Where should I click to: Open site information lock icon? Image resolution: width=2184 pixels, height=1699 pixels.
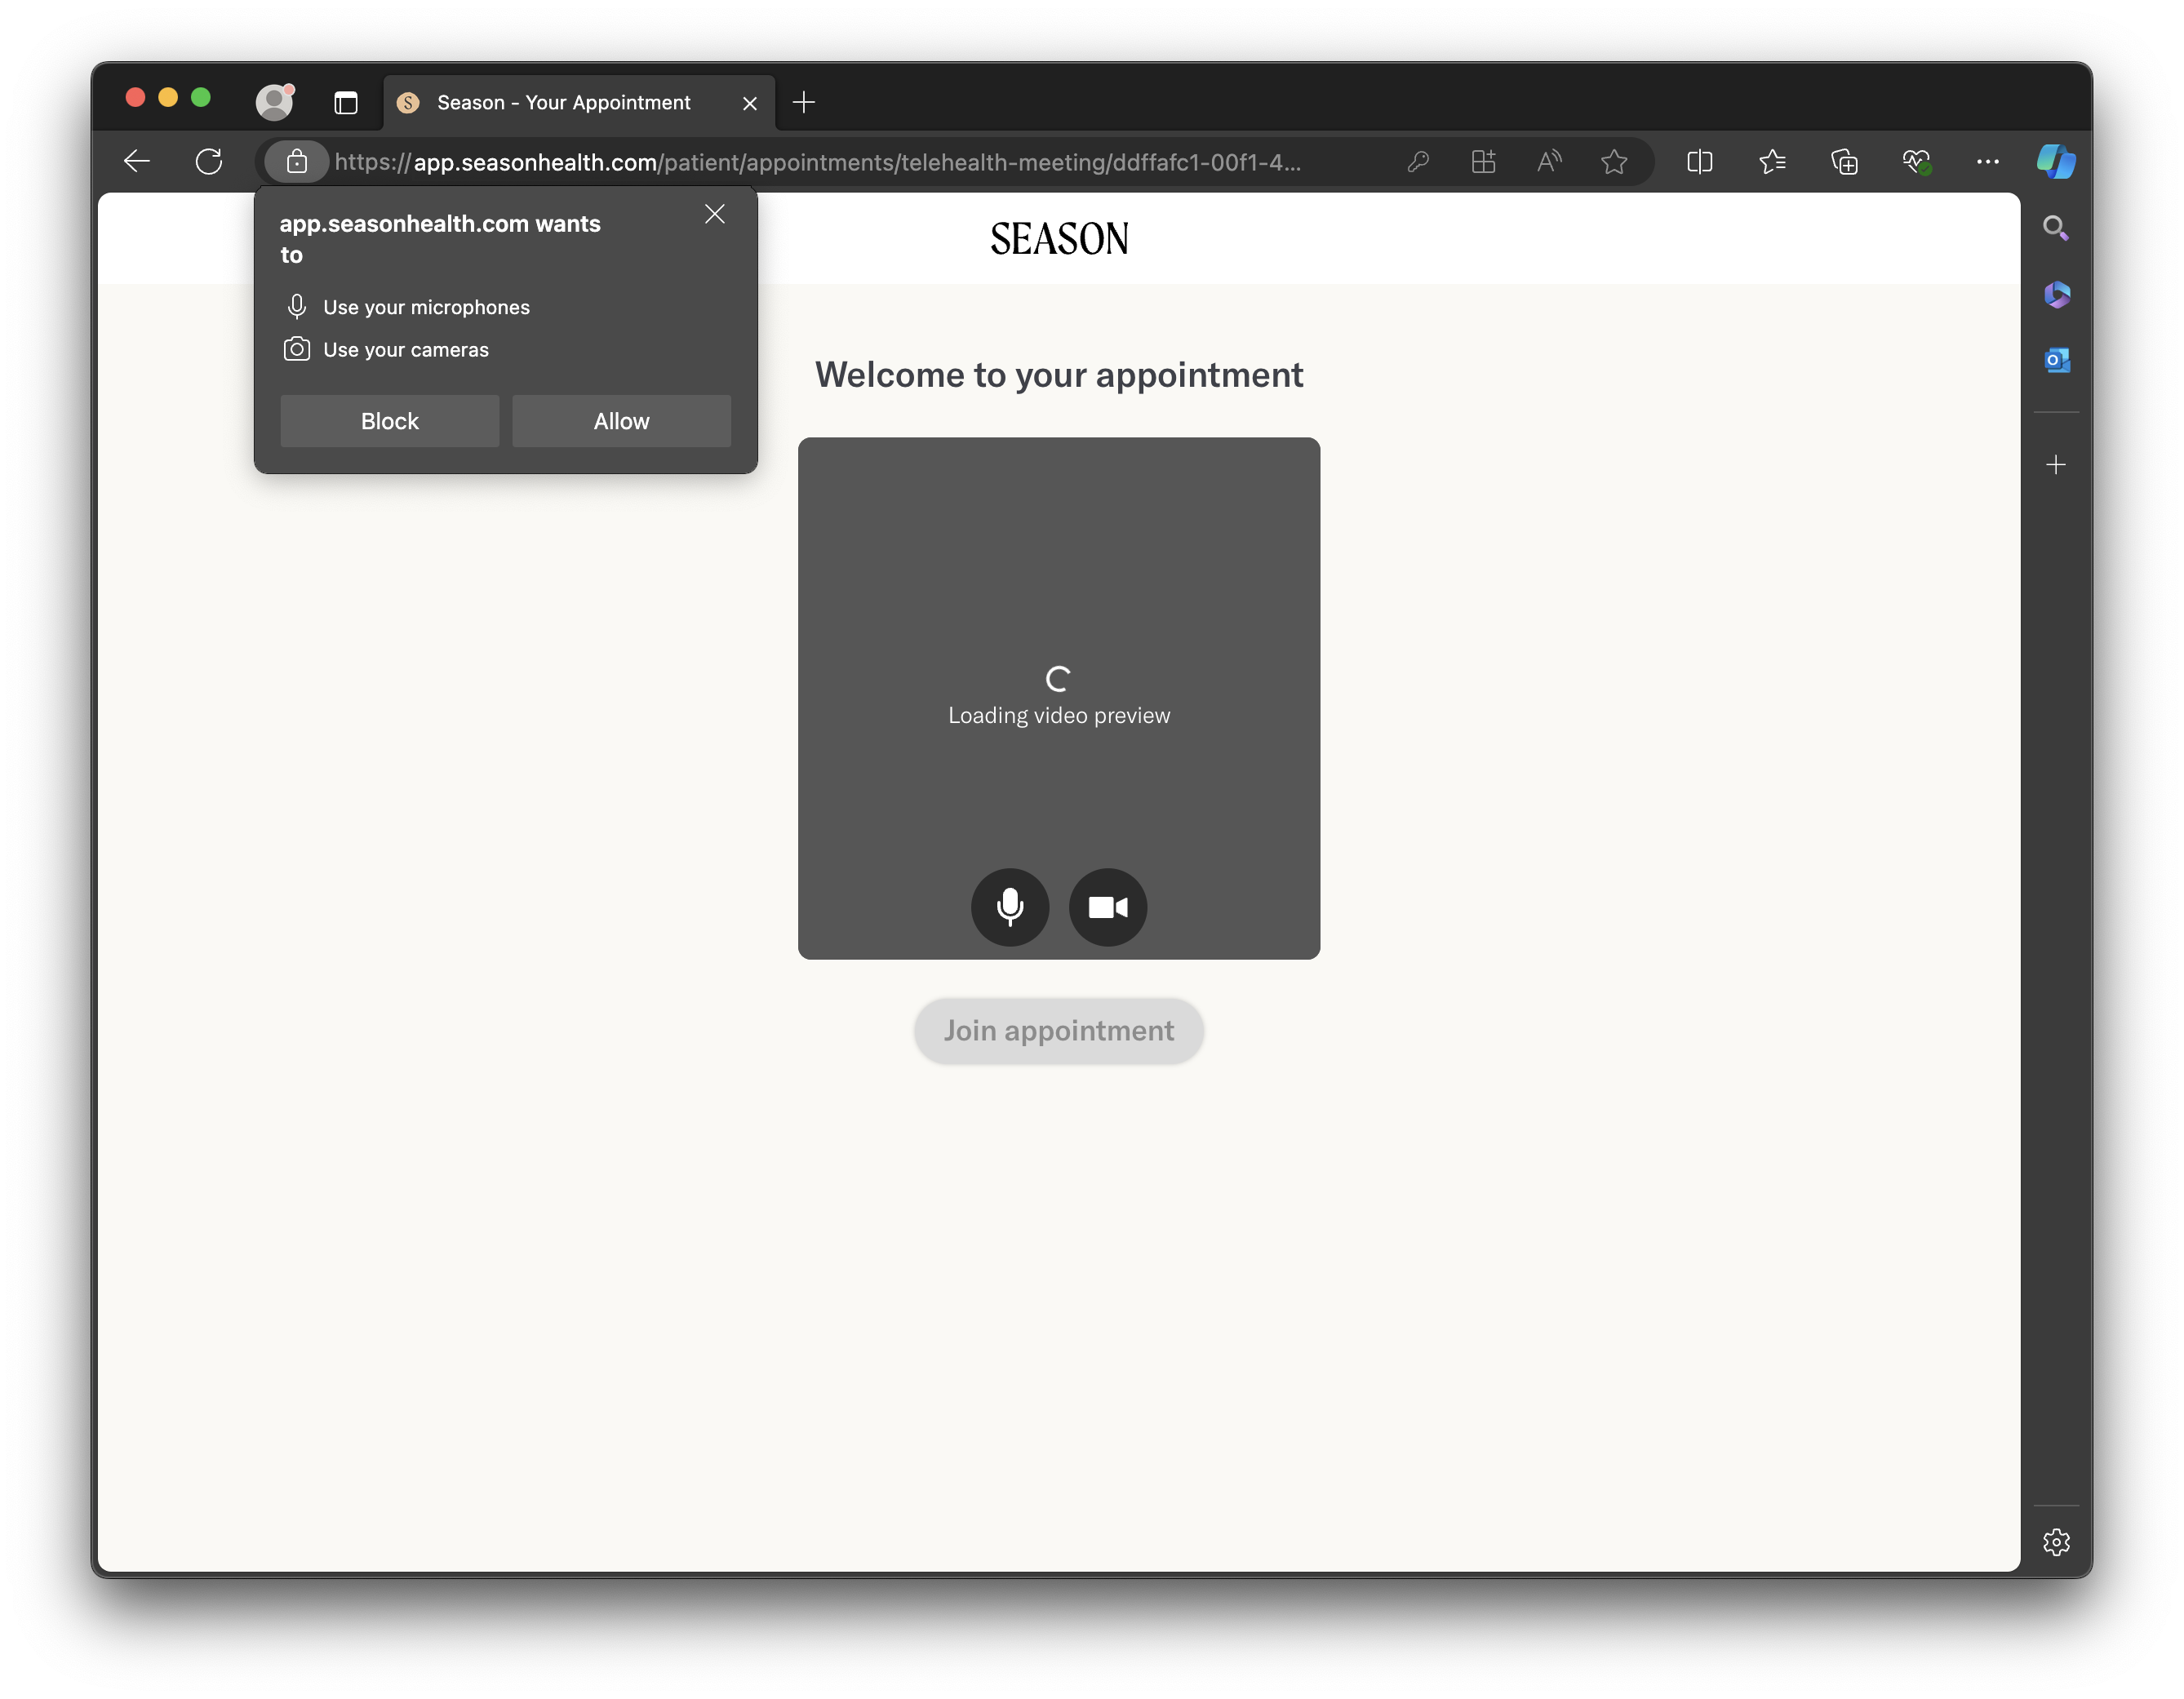(x=297, y=161)
